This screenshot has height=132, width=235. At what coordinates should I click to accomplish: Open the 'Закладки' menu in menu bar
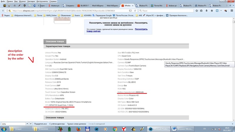[28, 1]
